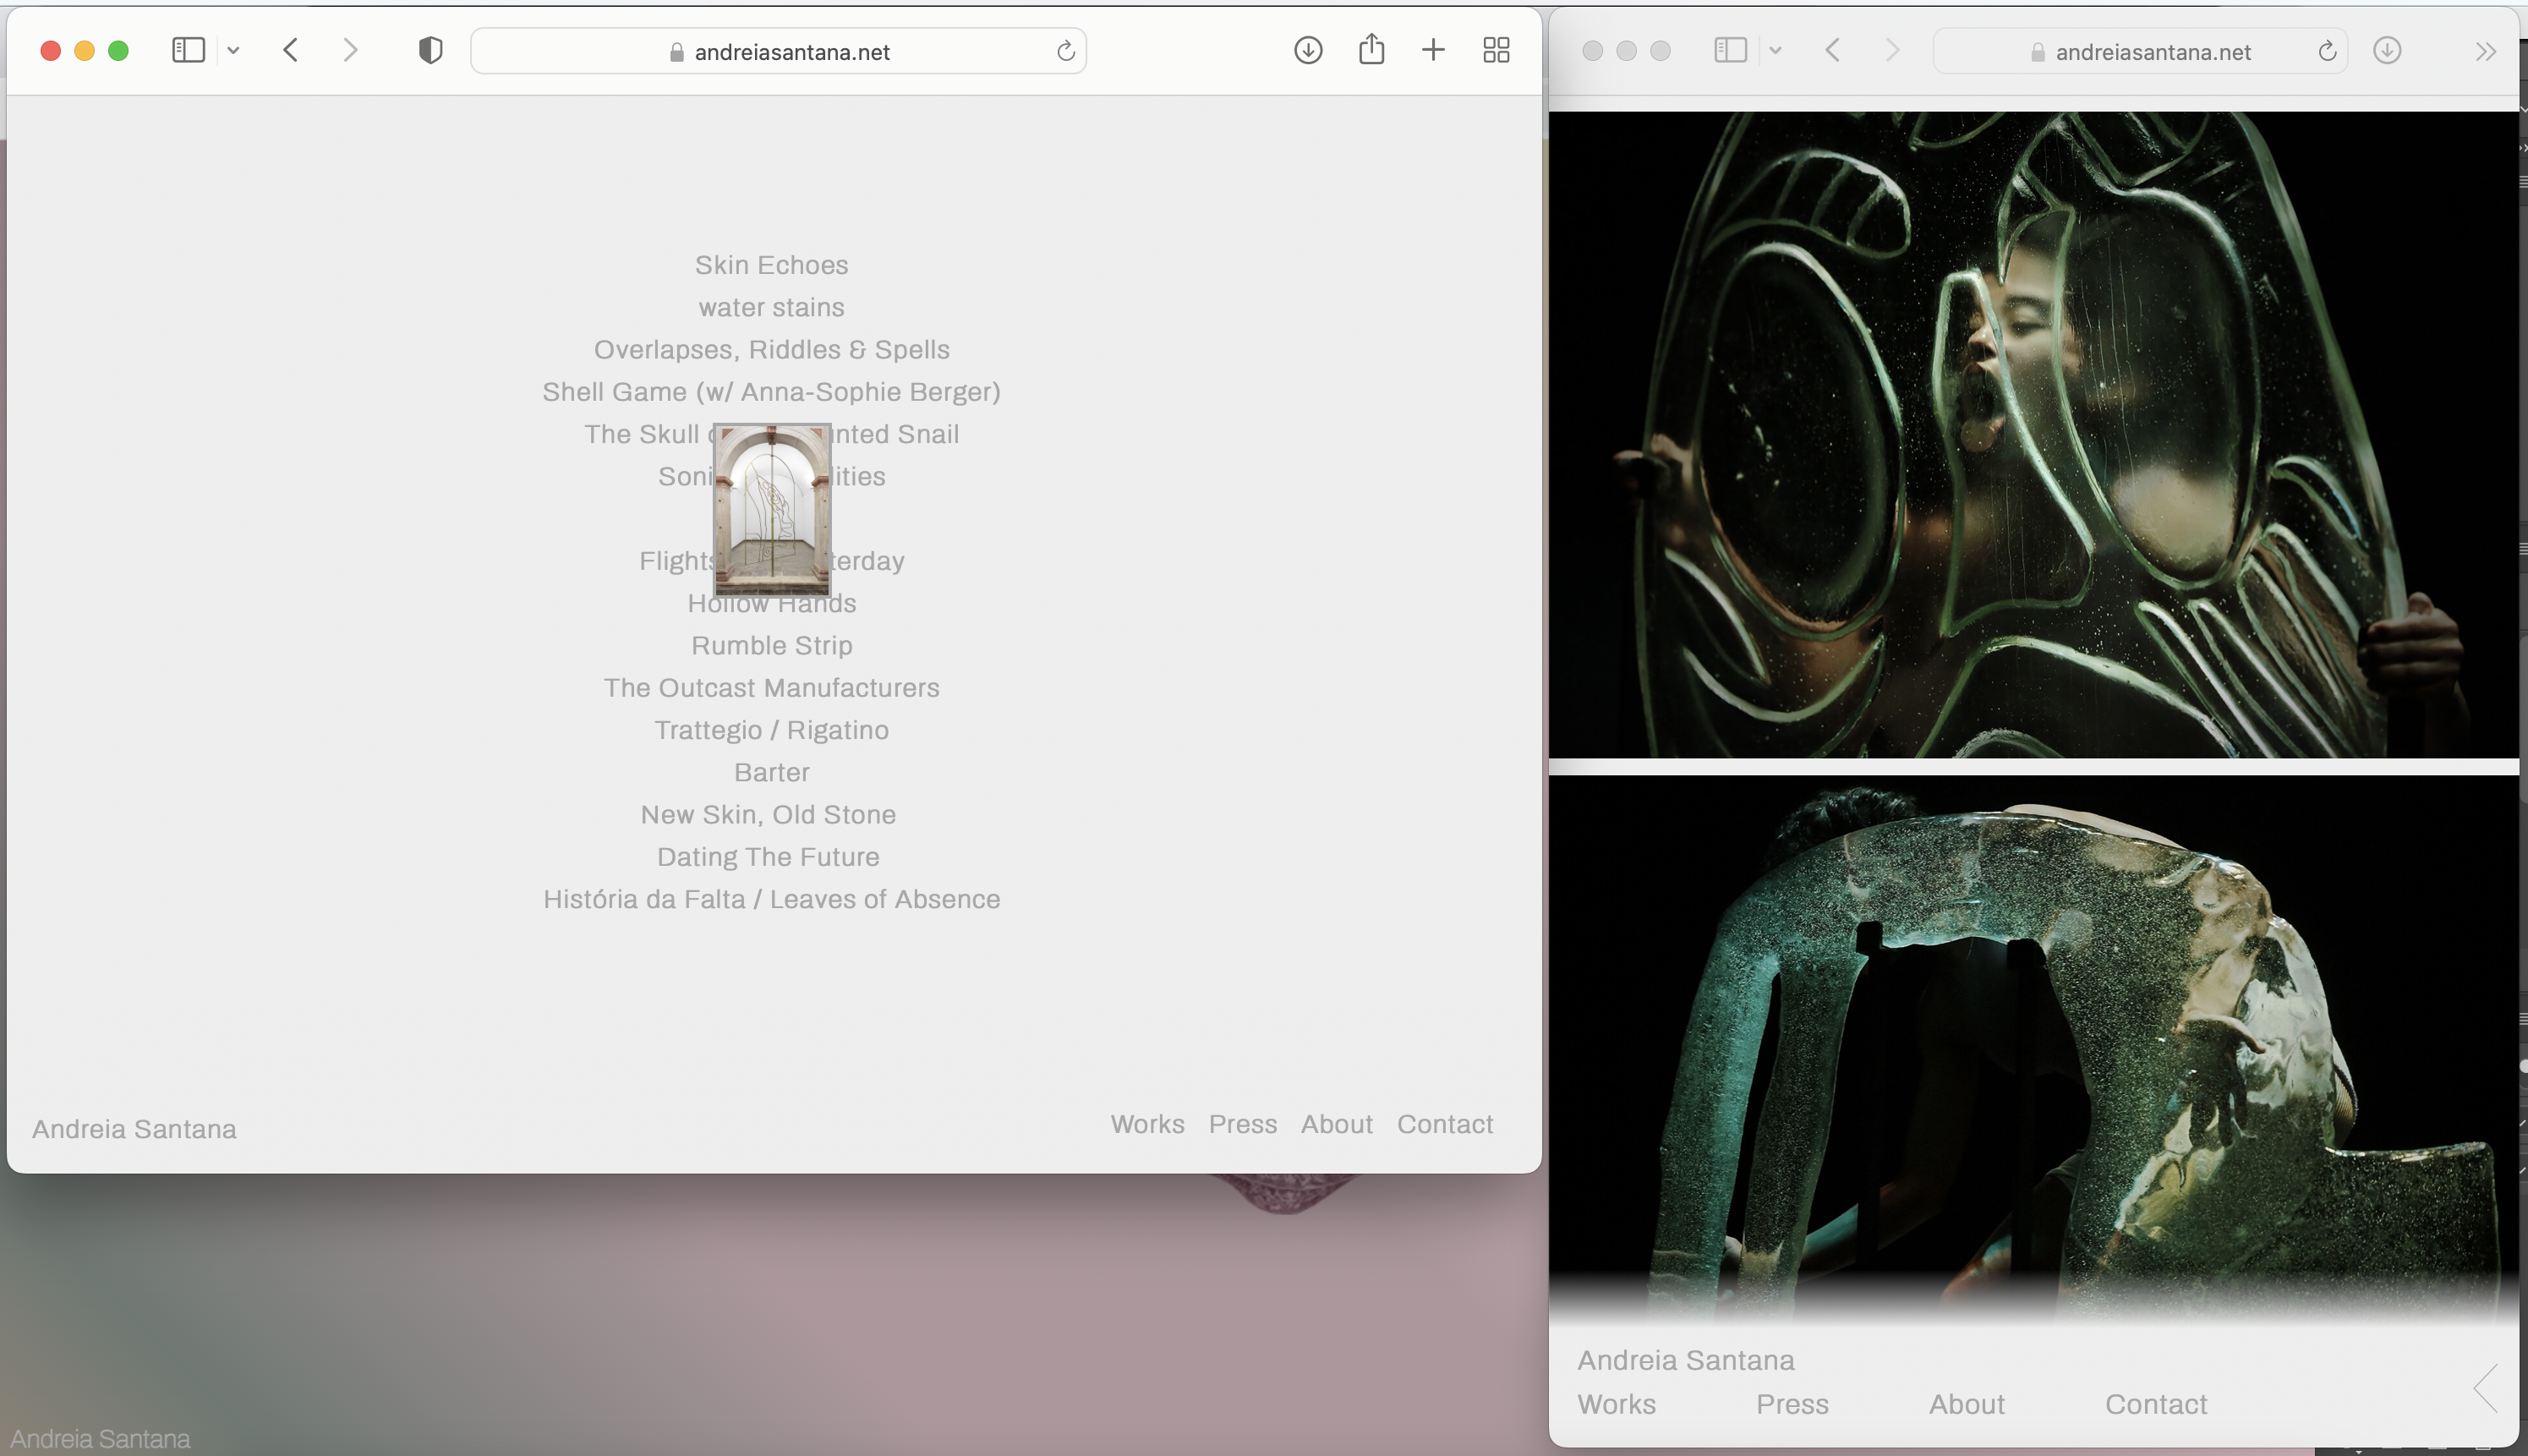Open the Skin Echoes work link
2528x1456 pixels.
coord(771,265)
